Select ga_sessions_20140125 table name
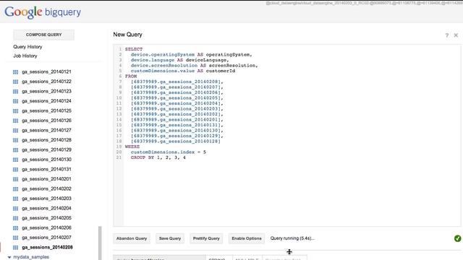 tap(46, 110)
